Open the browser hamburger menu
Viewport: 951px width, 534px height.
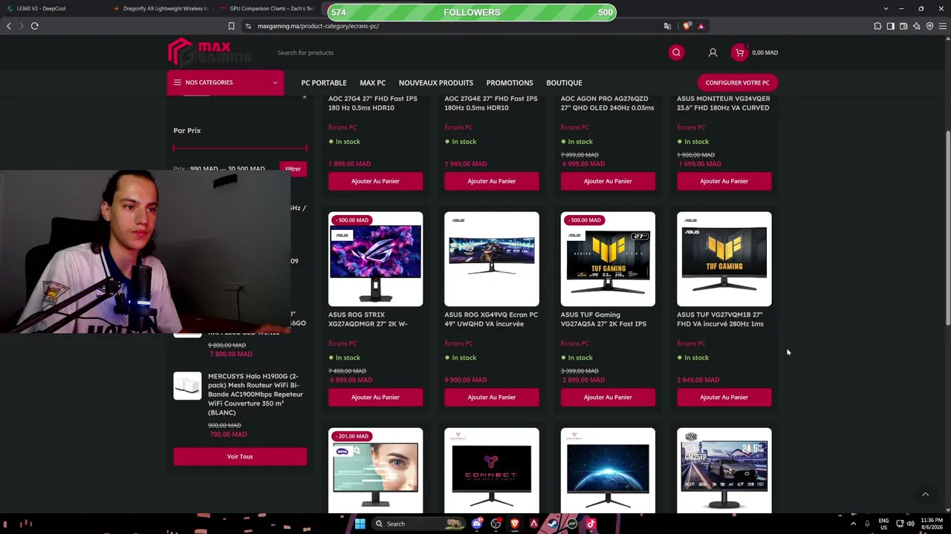(942, 26)
